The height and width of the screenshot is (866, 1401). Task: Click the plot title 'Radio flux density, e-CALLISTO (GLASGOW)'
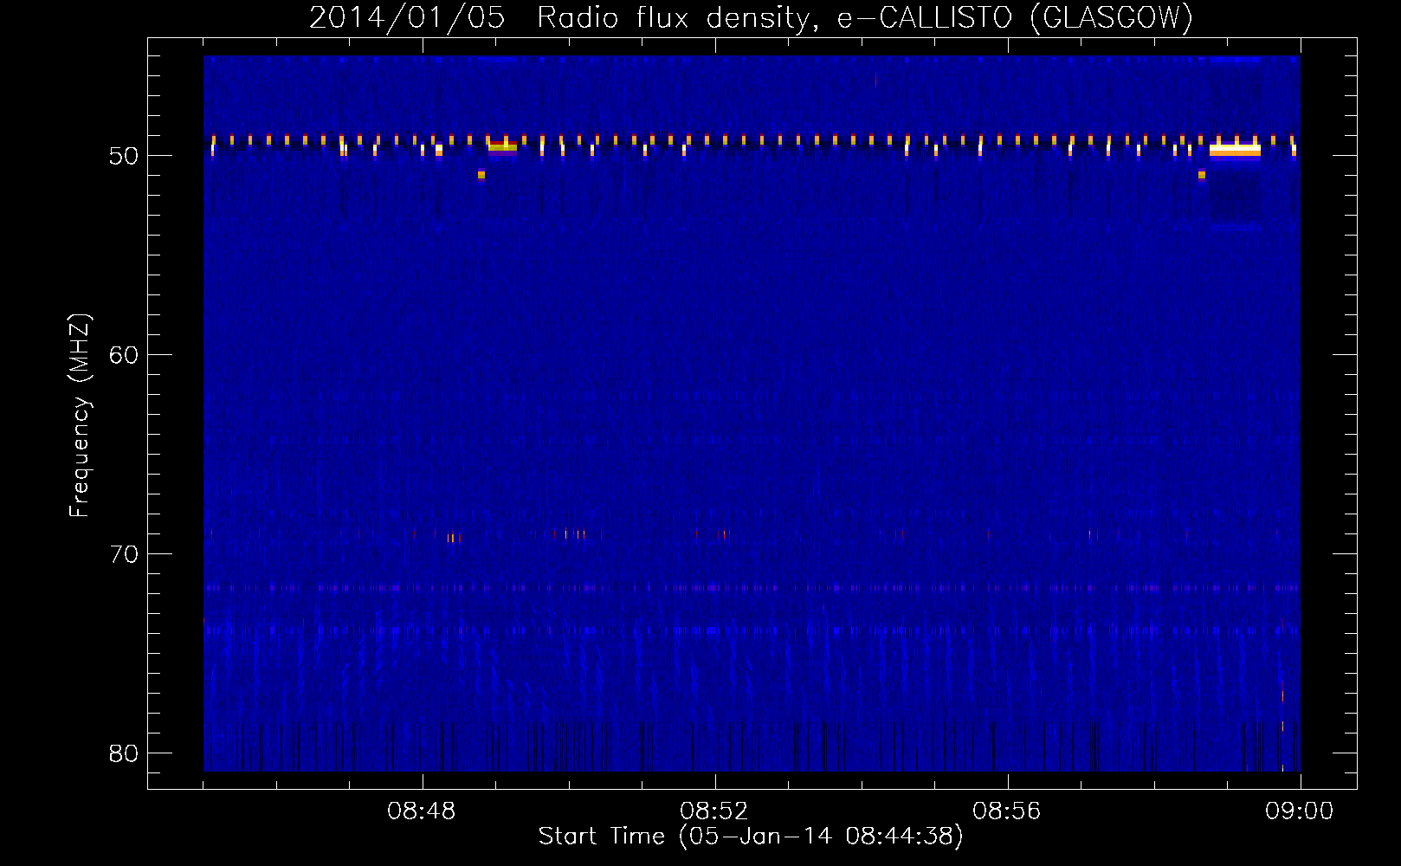[x=865, y=17]
